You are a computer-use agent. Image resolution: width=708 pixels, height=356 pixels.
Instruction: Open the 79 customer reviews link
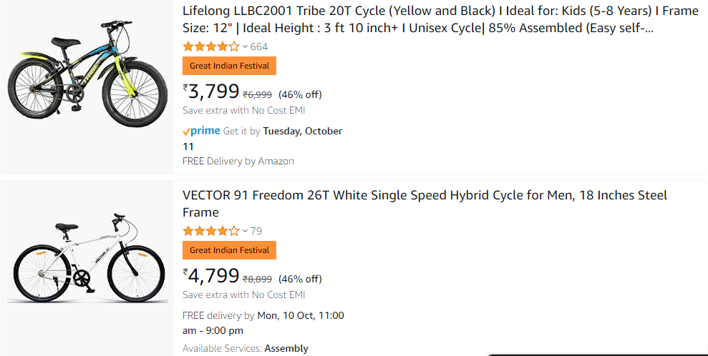256,231
